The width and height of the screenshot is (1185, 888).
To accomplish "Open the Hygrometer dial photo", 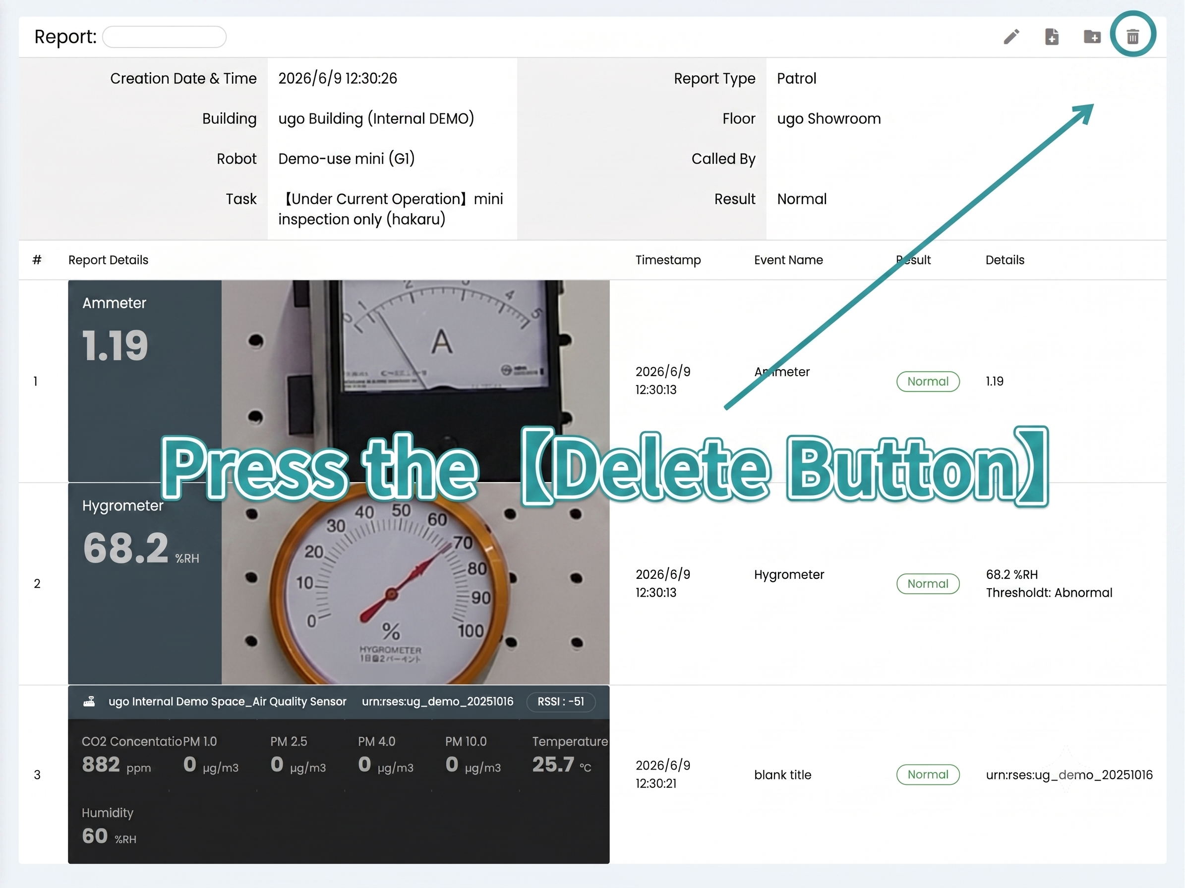I will click(x=415, y=583).
